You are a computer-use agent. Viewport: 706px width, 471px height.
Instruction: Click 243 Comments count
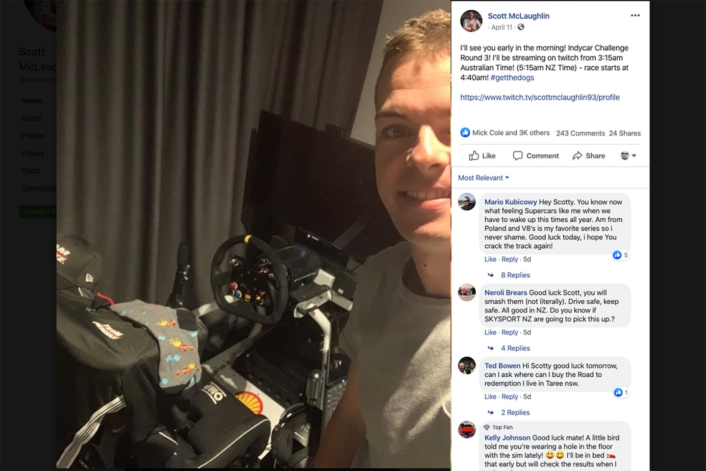click(580, 133)
